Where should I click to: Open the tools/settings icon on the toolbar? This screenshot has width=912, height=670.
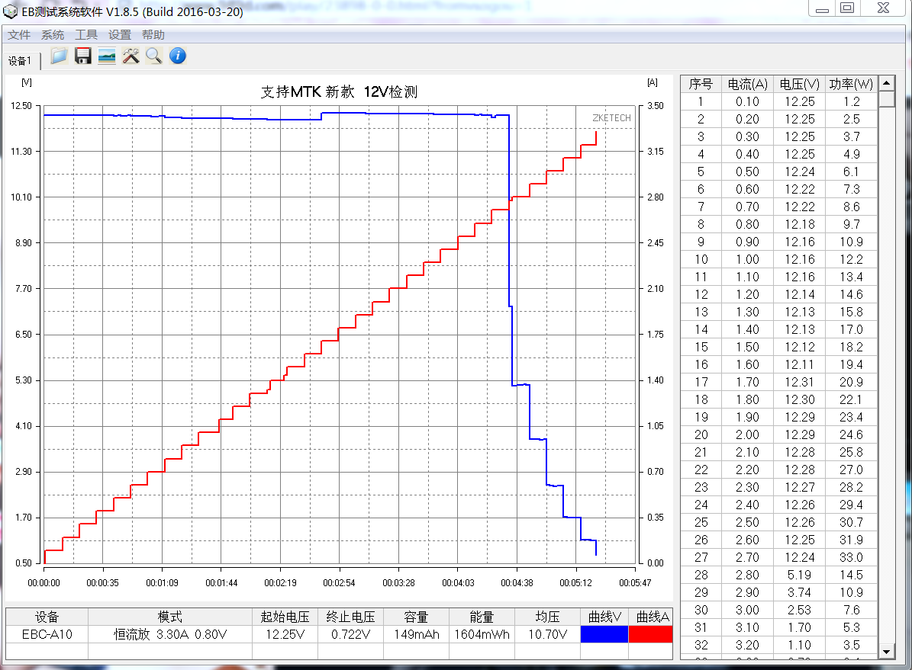click(x=130, y=56)
